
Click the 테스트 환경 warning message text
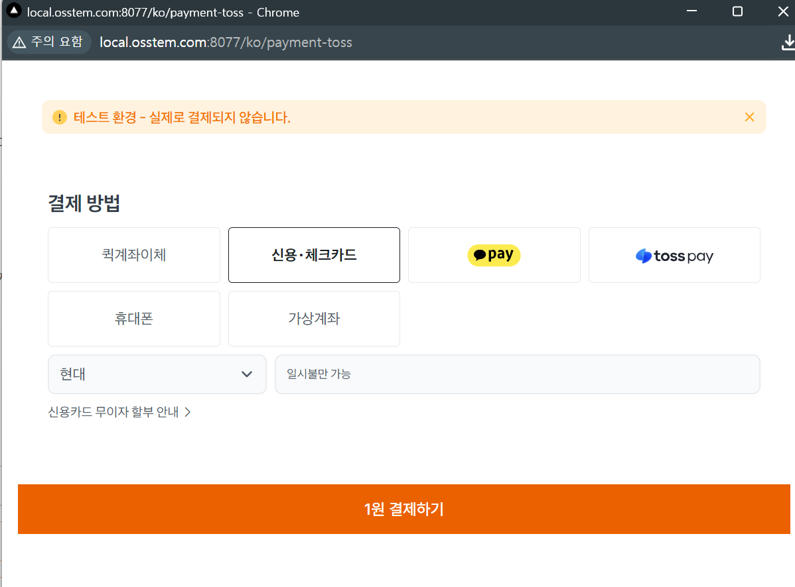182,117
